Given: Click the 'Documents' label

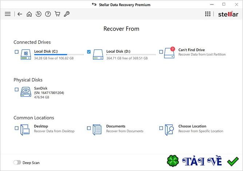Looking at the screenshot, I should 116,126.
